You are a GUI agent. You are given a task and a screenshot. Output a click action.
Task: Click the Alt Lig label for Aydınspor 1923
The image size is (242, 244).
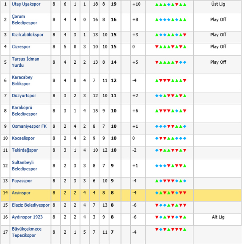tap(218, 217)
